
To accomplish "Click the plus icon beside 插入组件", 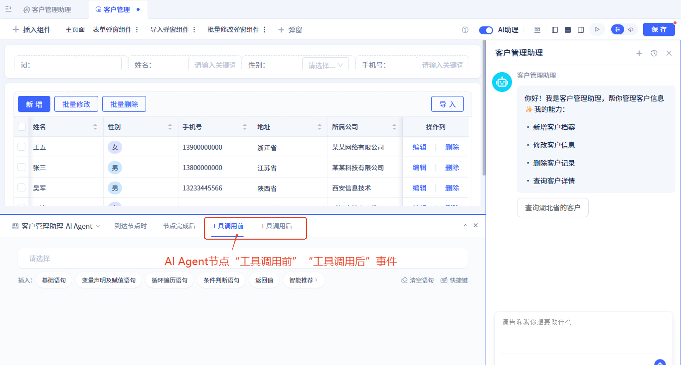I will click(16, 30).
